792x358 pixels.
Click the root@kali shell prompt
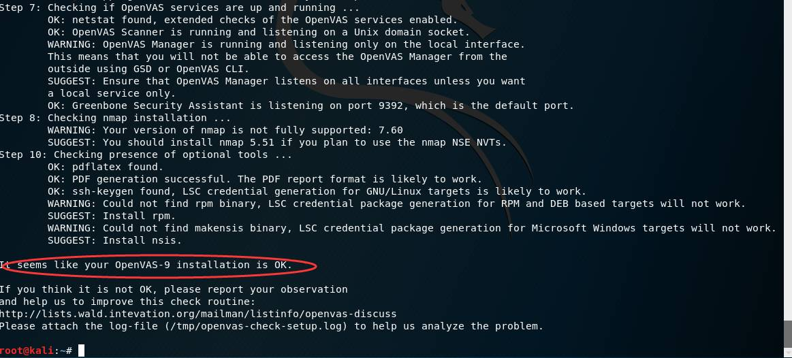click(x=34, y=351)
